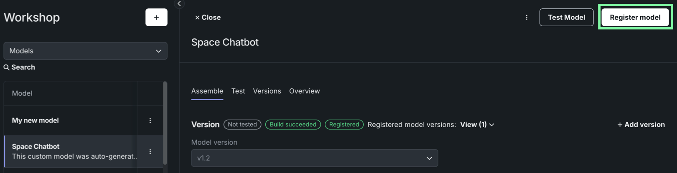Expand the Models dropdown
The height and width of the screenshot is (173, 677).
pyautogui.click(x=85, y=51)
